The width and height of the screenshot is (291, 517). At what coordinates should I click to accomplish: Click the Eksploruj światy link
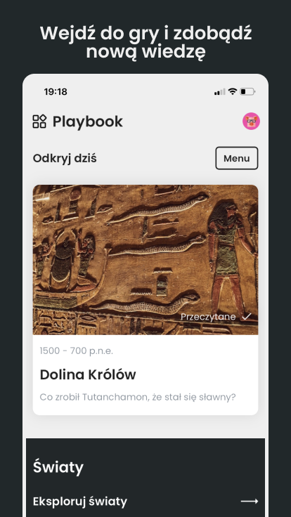tap(80, 502)
